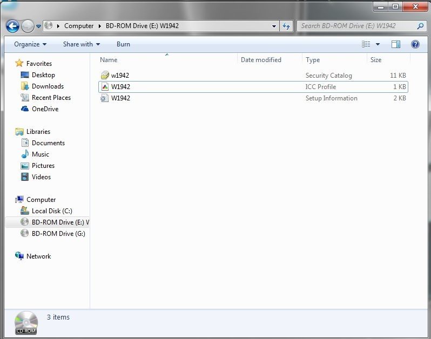Open the recent pages dropdown arrow
The height and width of the screenshot is (339, 431).
tap(38, 26)
